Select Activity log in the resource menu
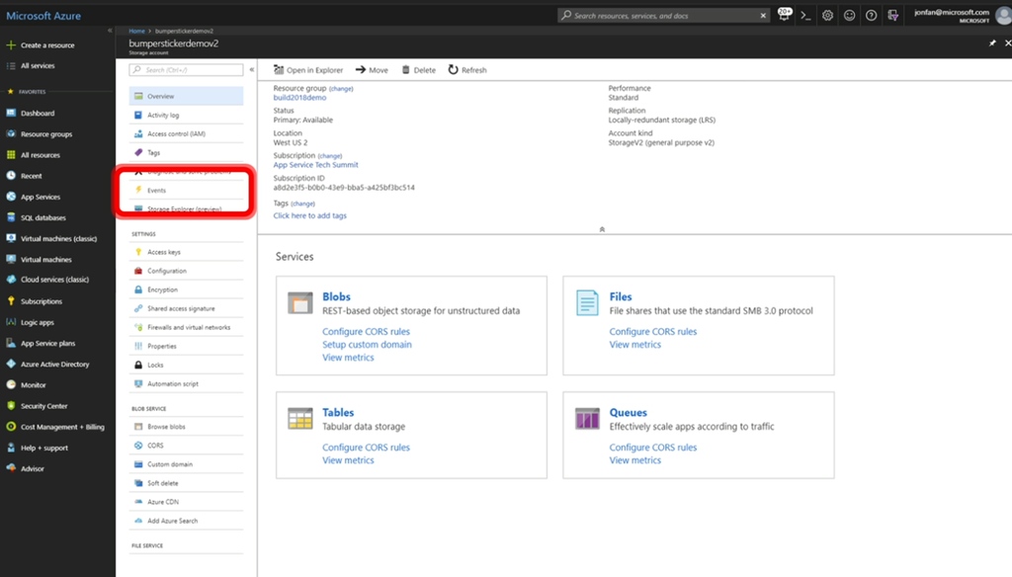Viewport: 1012px width, 577px height. point(163,116)
